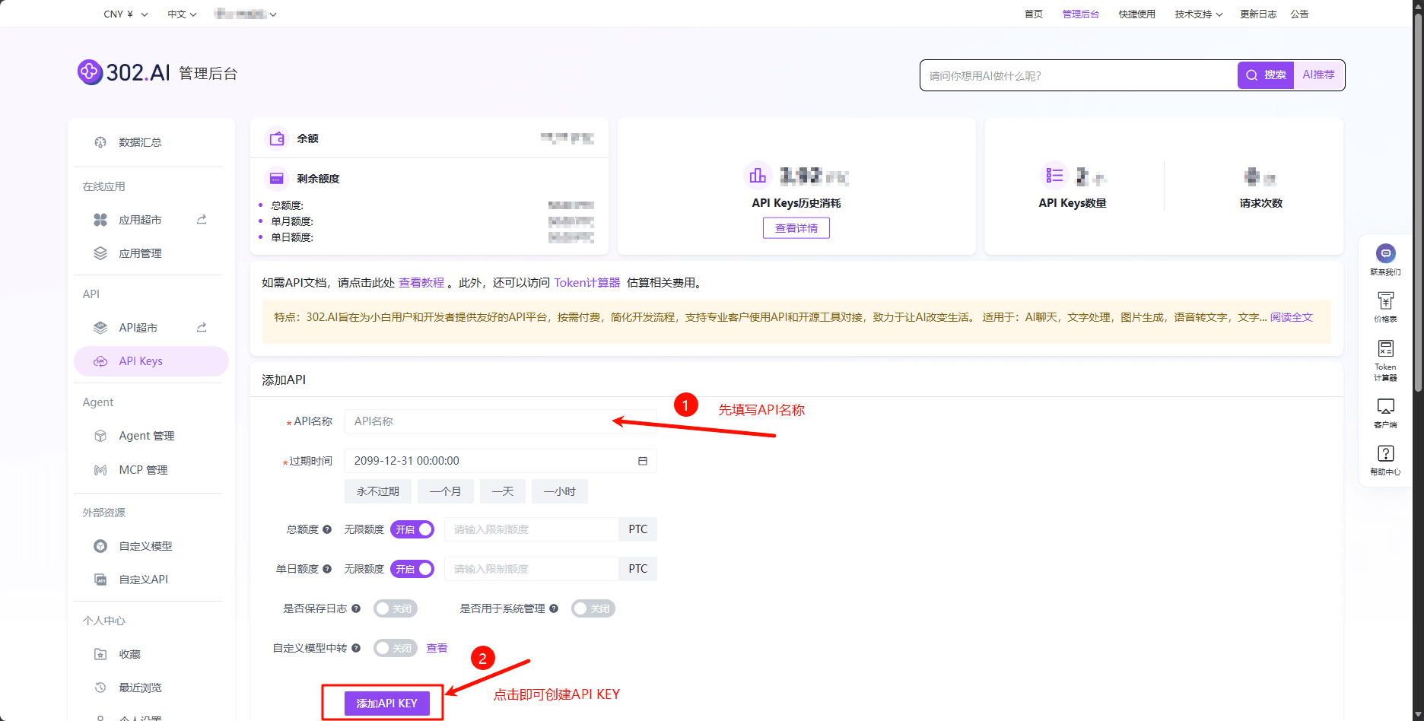Focus the 过期时间 date field

501,461
